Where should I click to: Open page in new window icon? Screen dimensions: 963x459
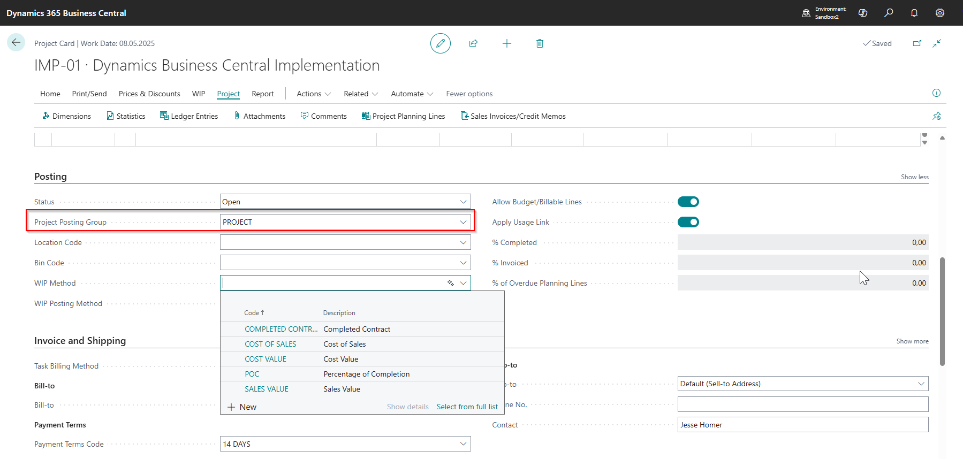click(917, 43)
